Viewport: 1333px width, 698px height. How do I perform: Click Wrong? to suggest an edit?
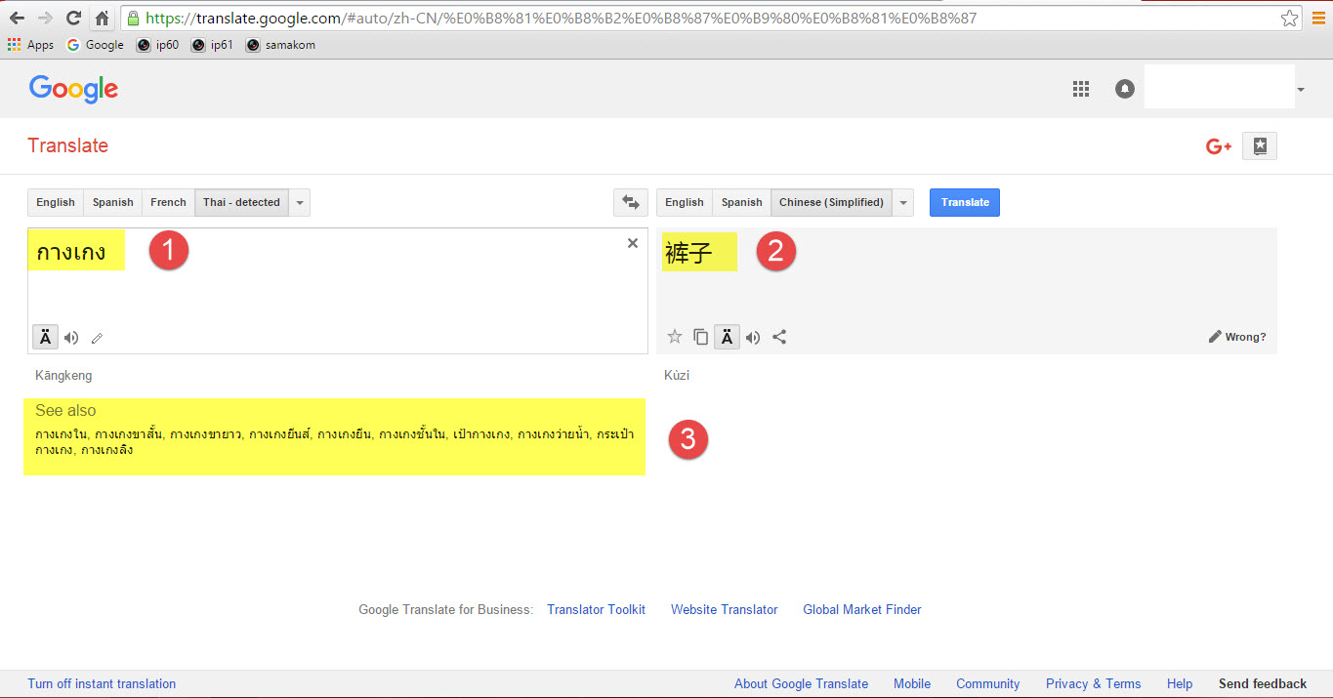pyautogui.click(x=1237, y=337)
